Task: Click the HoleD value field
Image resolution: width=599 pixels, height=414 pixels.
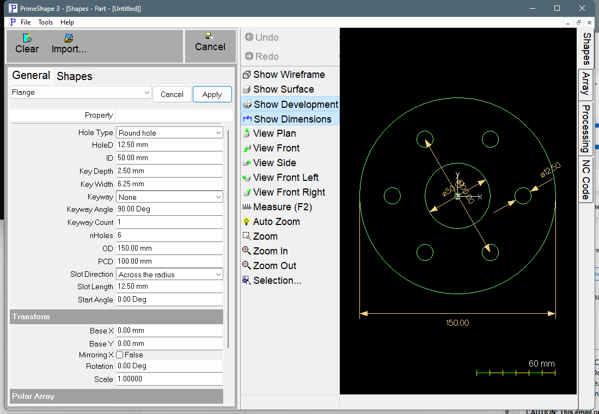Action: coord(169,145)
